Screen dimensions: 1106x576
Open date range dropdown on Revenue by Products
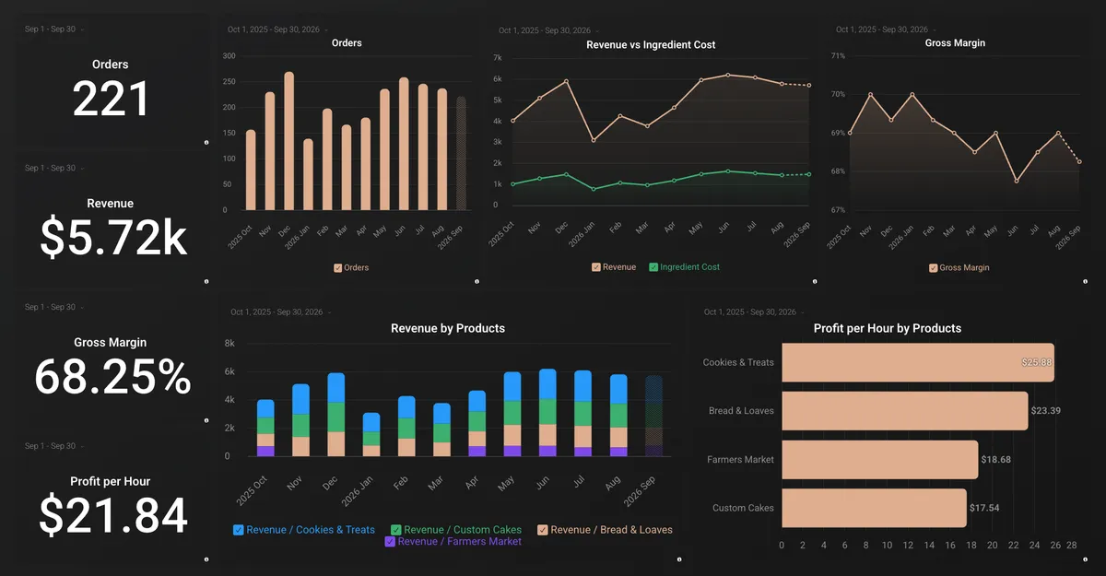click(283, 312)
